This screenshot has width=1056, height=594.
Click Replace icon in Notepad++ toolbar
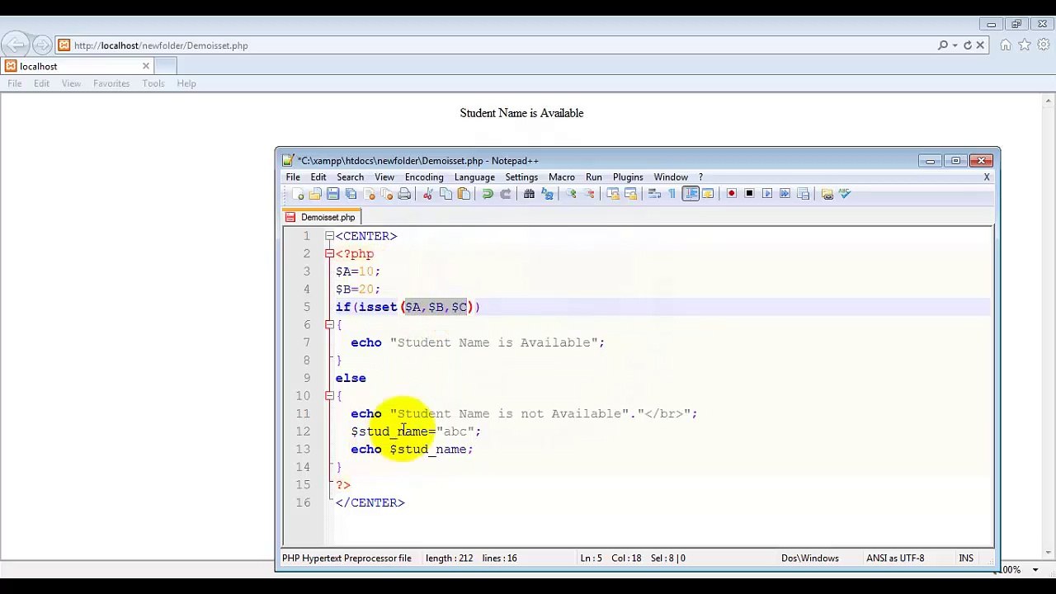(547, 194)
